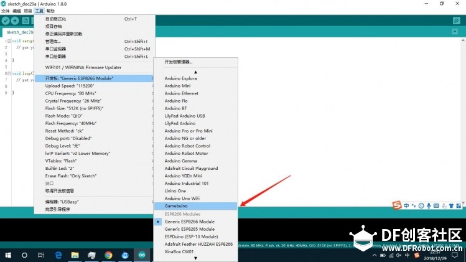
Task: Launch Microsoft Edge from taskbar
Action: pos(58,255)
